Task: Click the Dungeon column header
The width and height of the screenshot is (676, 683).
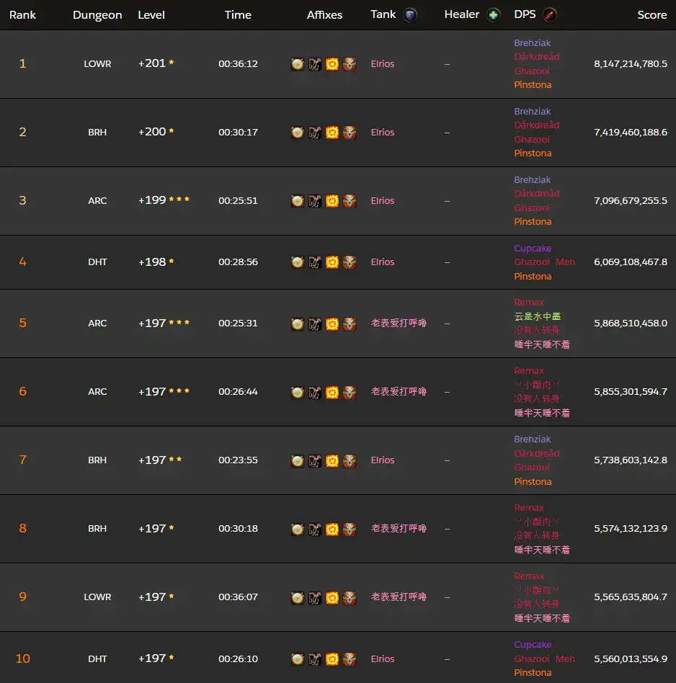Action: click(x=97, y=15)
